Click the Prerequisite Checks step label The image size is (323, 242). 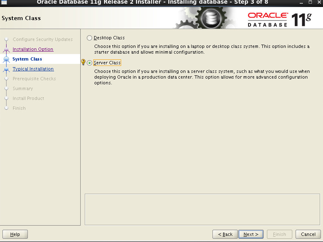click(x=34, y=79)
